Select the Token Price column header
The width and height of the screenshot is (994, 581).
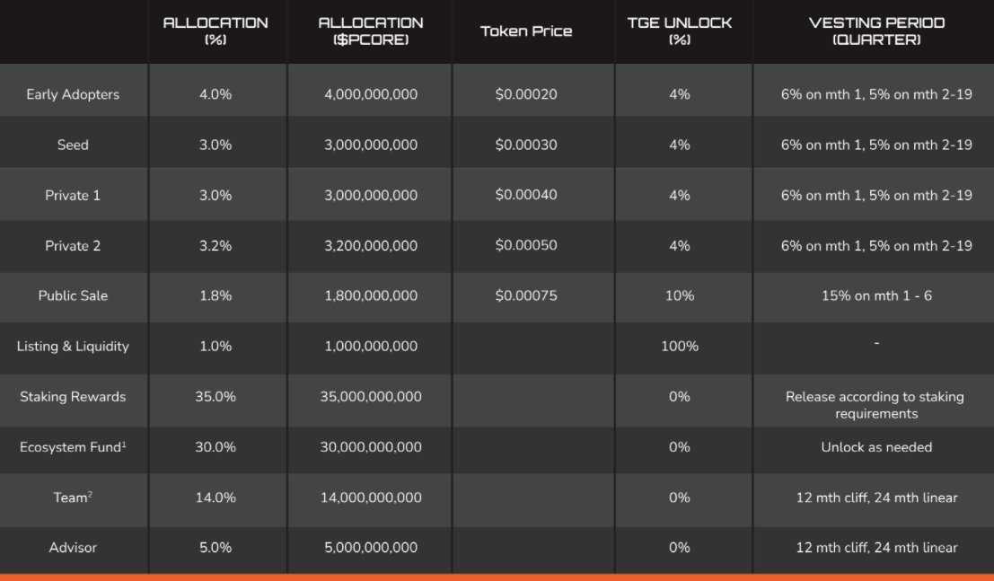526,31
